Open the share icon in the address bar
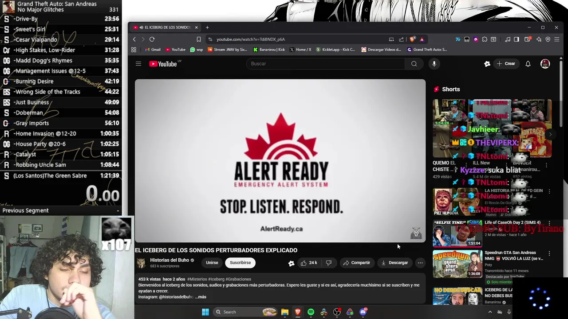 (x=402, y=39)
